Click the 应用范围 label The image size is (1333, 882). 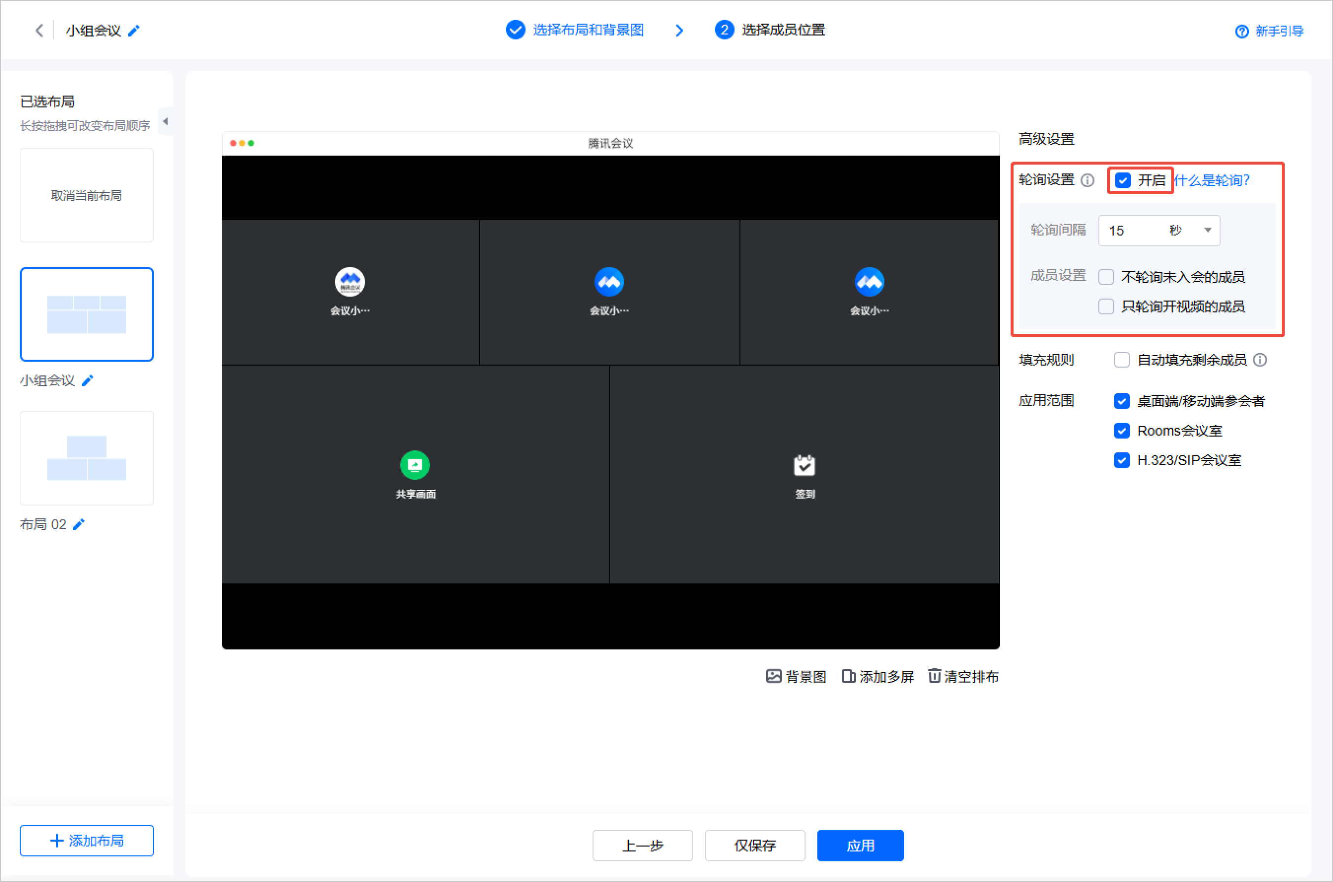click(1047, 401)
